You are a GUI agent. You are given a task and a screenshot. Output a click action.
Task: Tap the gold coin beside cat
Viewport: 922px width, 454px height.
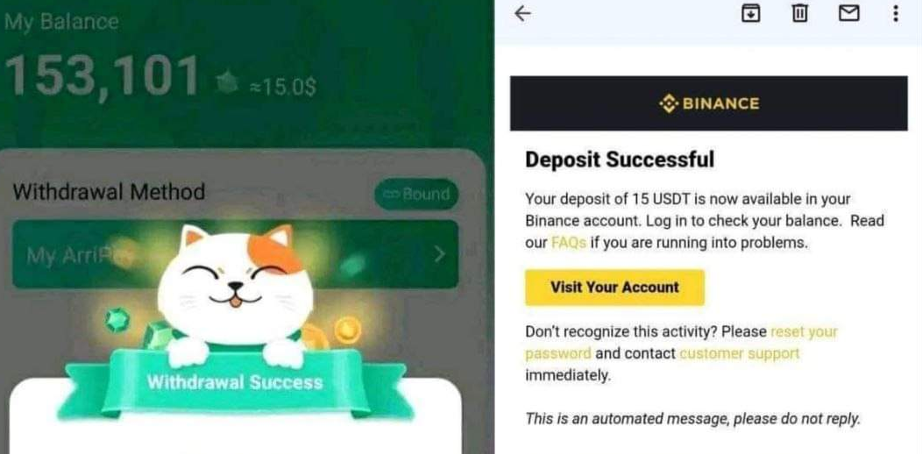click(x=348, y=330)
